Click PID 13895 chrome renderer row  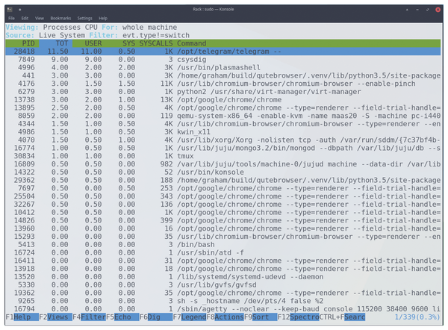(223, 108)
